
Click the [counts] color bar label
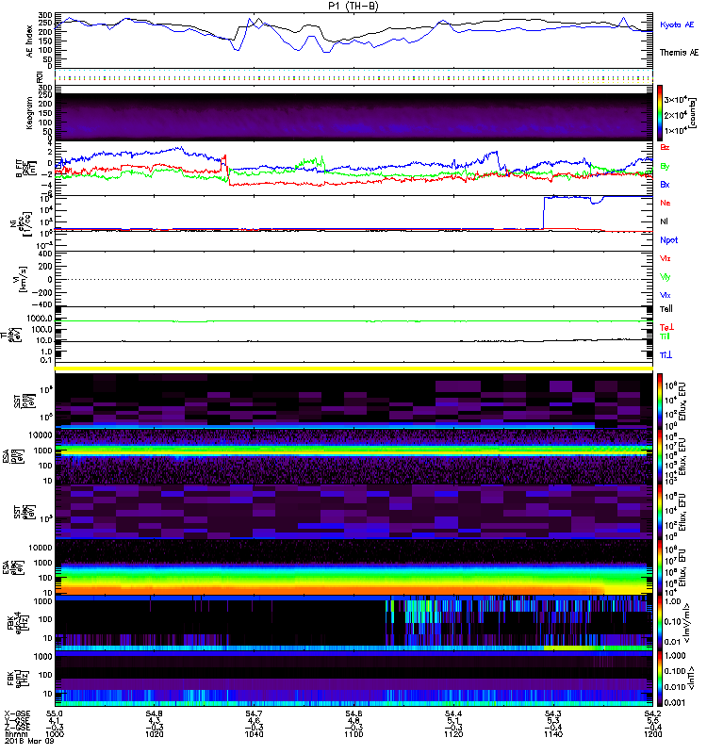[x=693, y=113]
